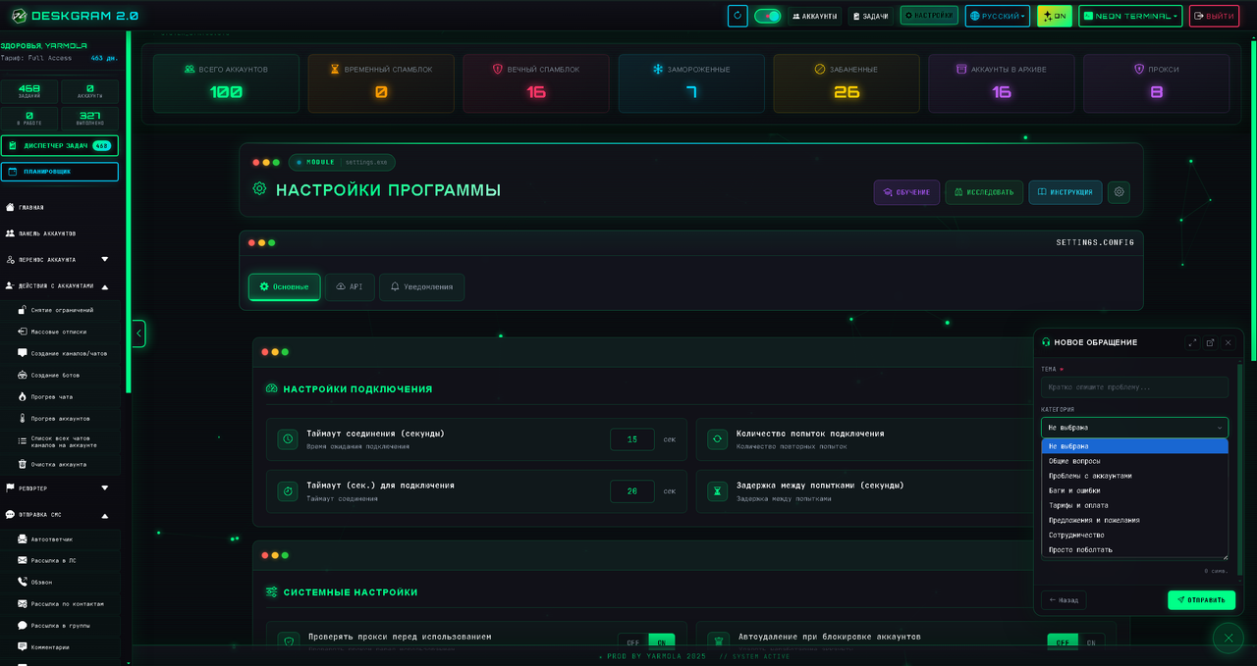Toggle the proxy check ON/OFF switch
This screenshot has height=666, width=1257.
pyautogui.click(x=647, y=642)
